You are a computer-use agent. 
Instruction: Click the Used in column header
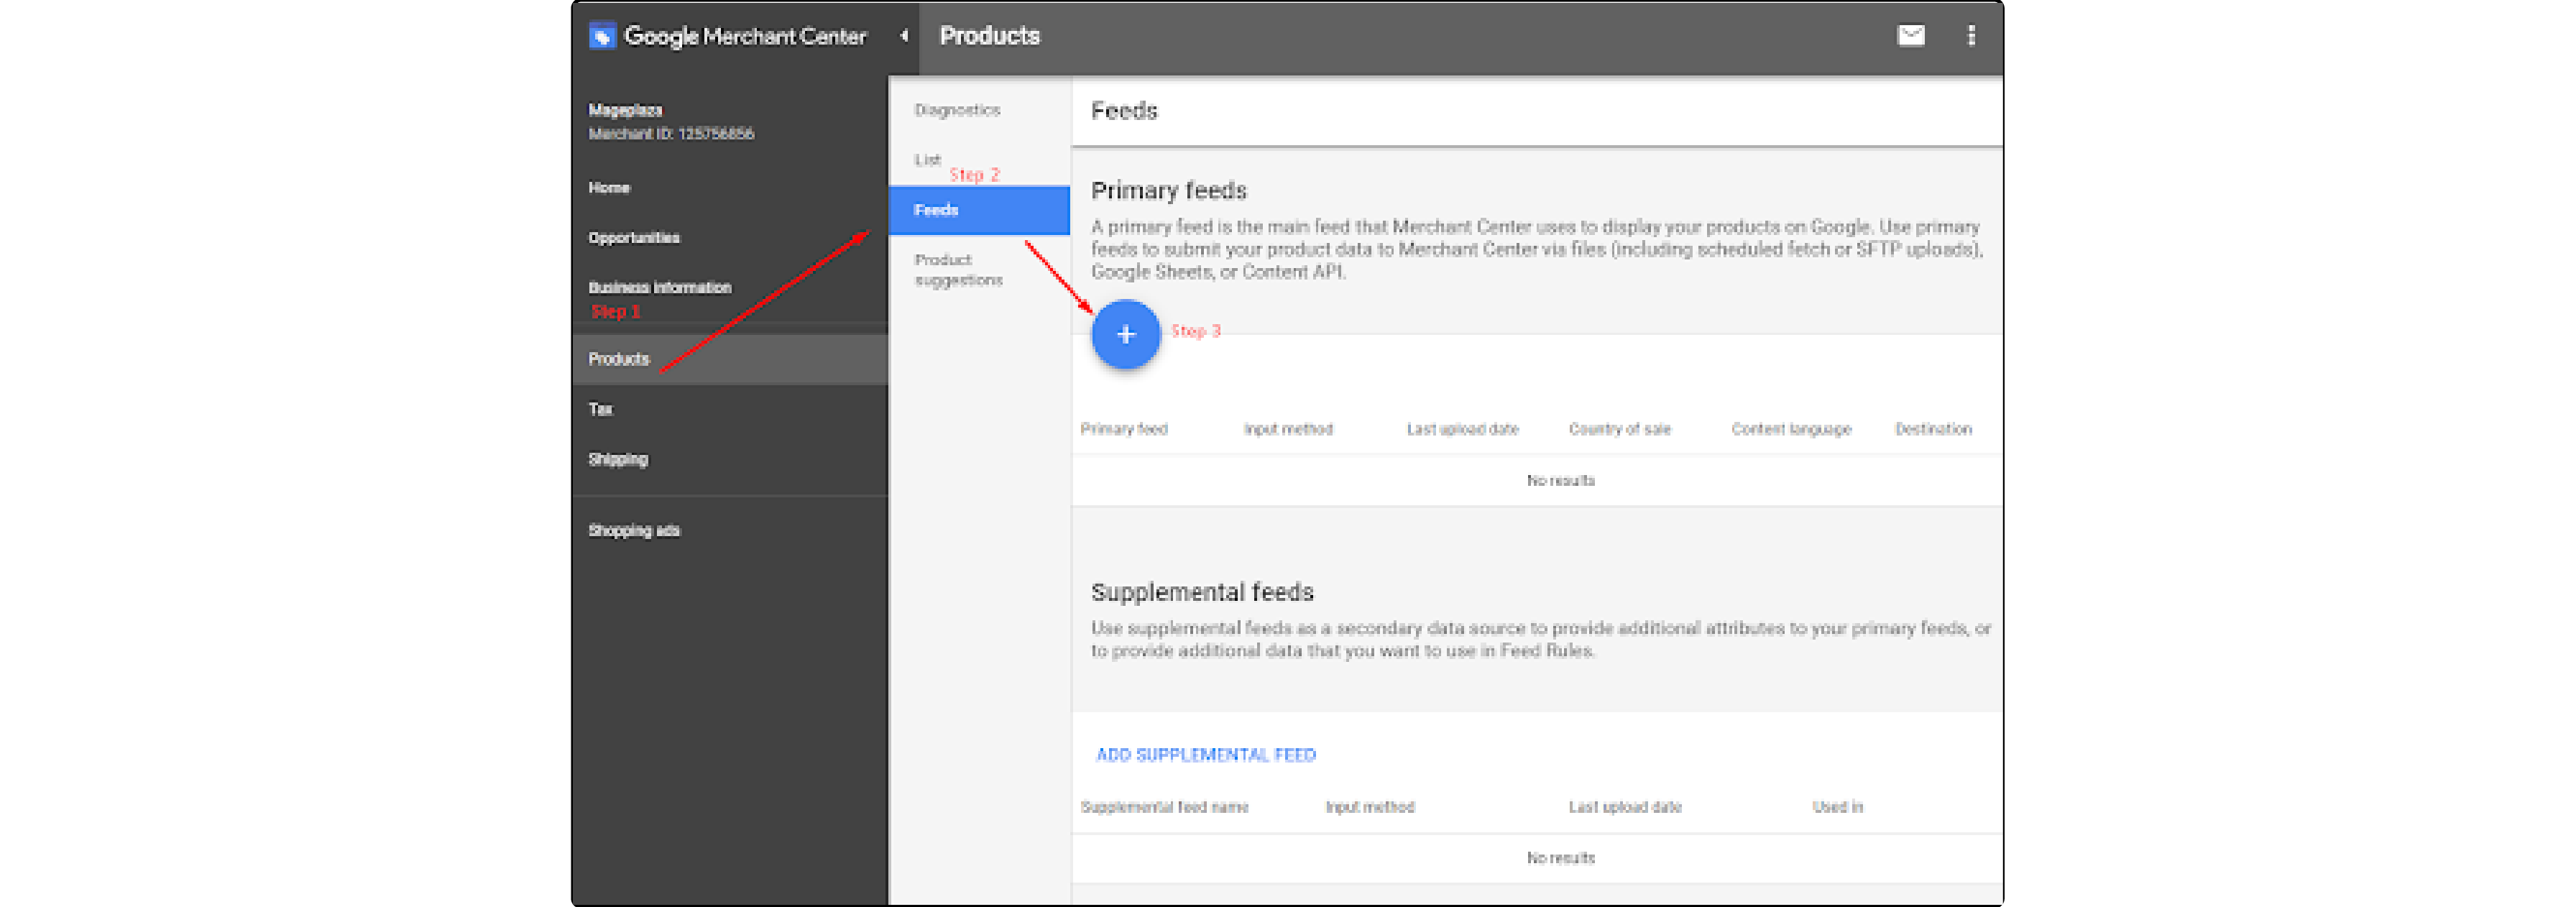tap(1837, 807)
